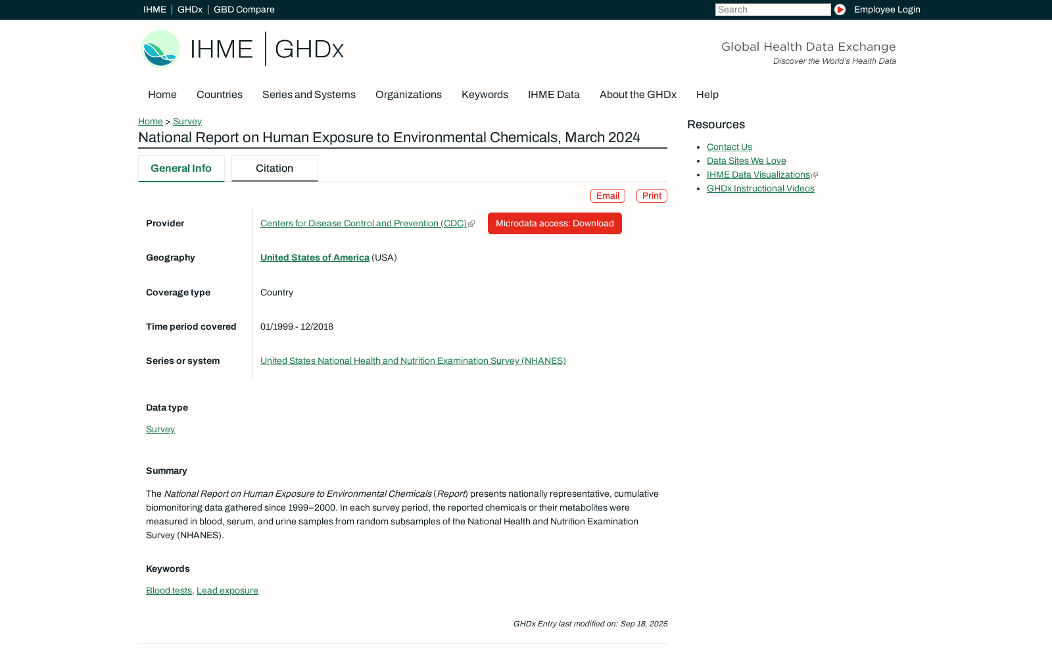Open the NHANES series link

(413, 361)
